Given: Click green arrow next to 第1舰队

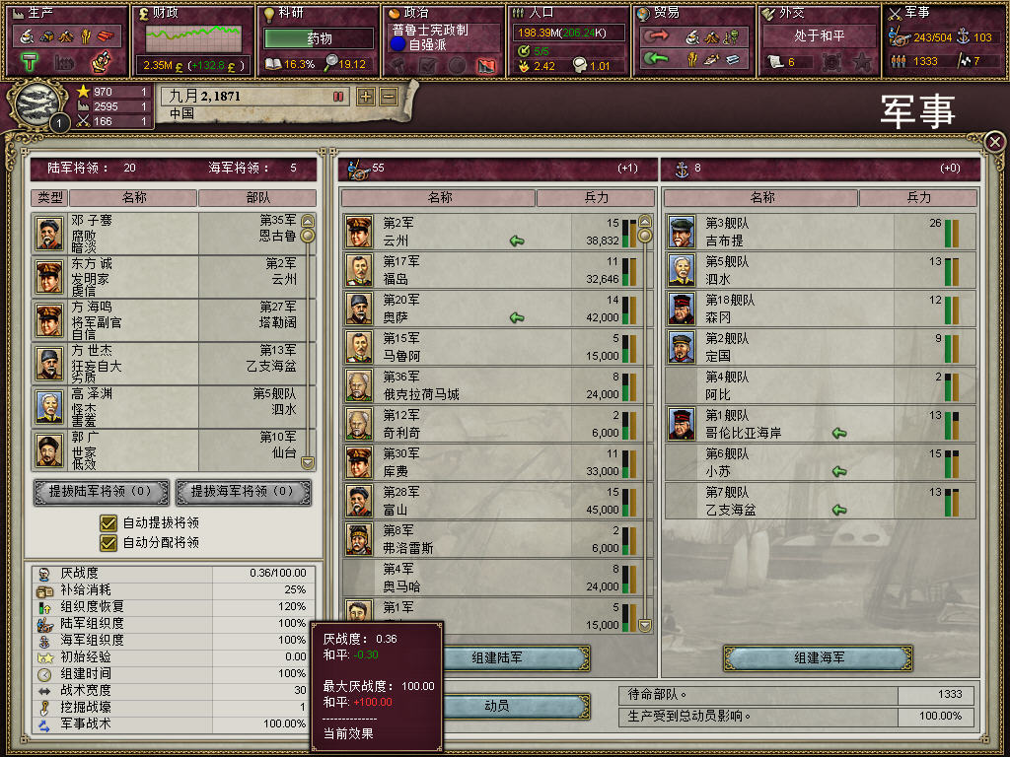Looking at the screenshot, I should coord(838,434).
